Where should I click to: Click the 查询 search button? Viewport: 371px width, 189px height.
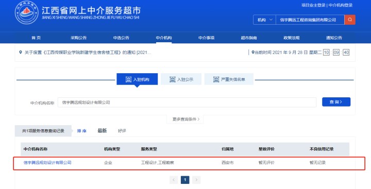coord(336,102)
